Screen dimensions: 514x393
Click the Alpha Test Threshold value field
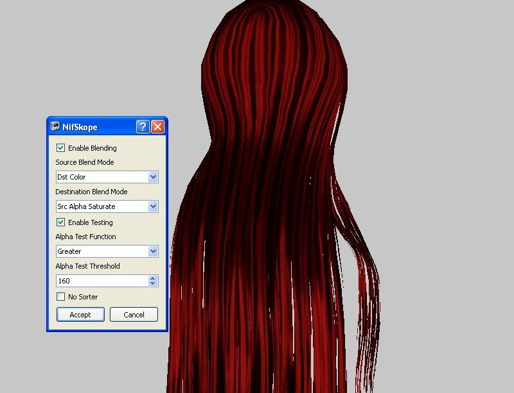102,281
